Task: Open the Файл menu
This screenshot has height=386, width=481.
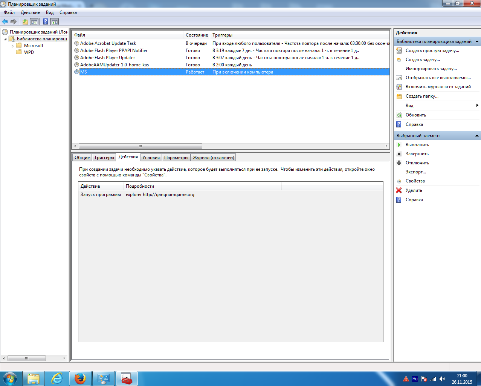Action: (9, 12)
